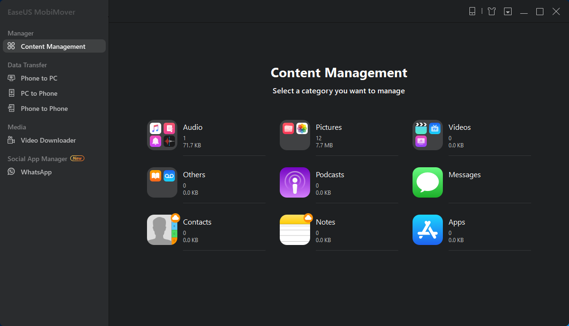Open the yellow Notes icon

[295, 230]
